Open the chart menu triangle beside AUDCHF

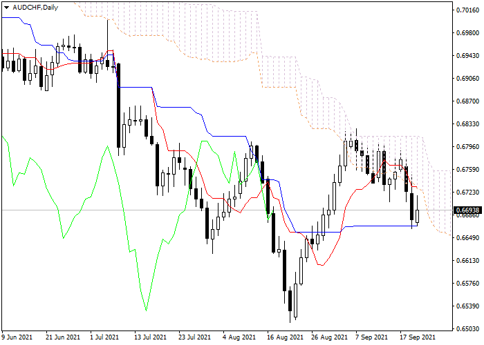tap(6, 8)
